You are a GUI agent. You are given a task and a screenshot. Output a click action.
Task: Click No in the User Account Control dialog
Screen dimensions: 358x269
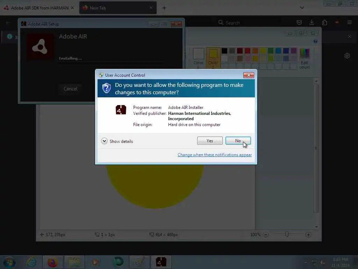[x=238, y=141]
